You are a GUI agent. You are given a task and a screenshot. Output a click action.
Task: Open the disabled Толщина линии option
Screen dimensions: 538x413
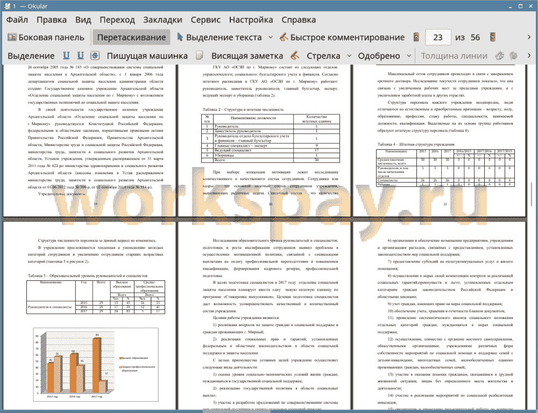tap(454, 56)
